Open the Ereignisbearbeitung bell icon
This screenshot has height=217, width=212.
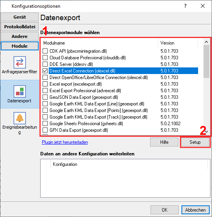(x=20, y=118)
